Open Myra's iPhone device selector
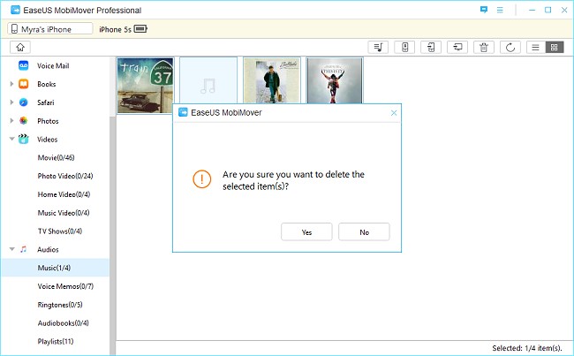The image size is (574, 356). click(x=50, y=28)
